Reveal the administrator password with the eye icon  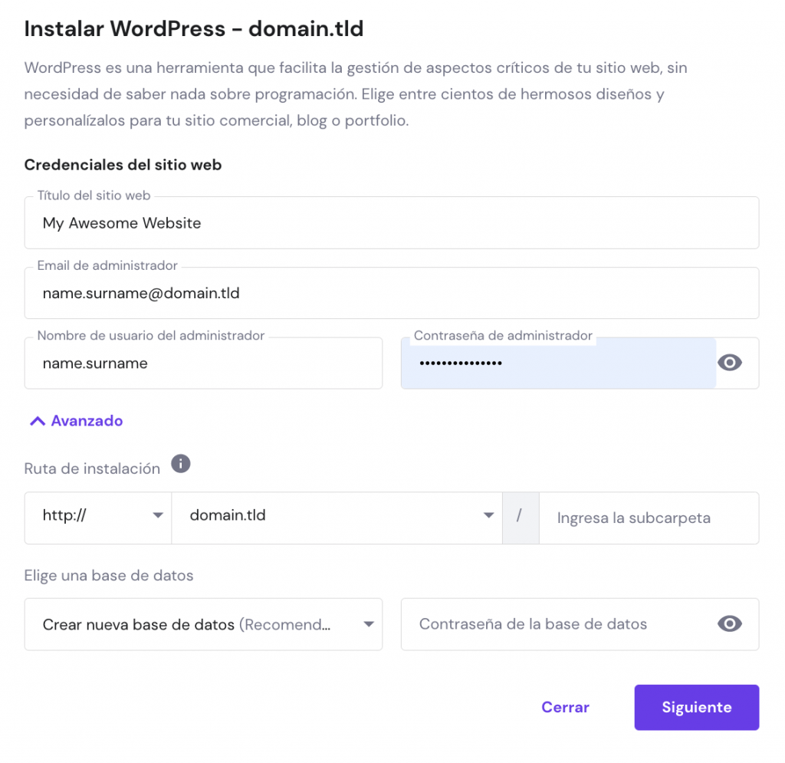click(730, 362)
